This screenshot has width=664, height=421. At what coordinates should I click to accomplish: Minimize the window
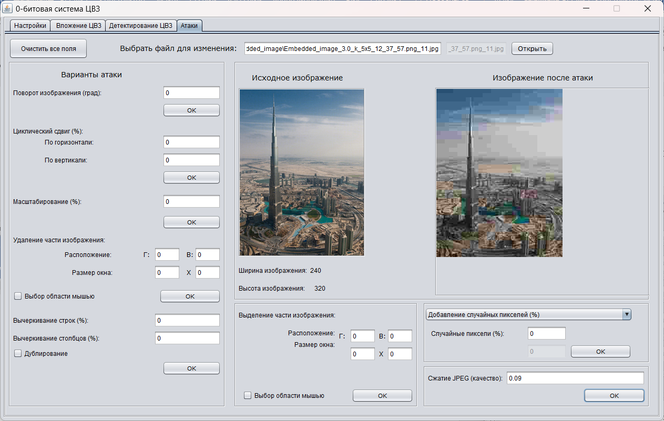point(587,8)
